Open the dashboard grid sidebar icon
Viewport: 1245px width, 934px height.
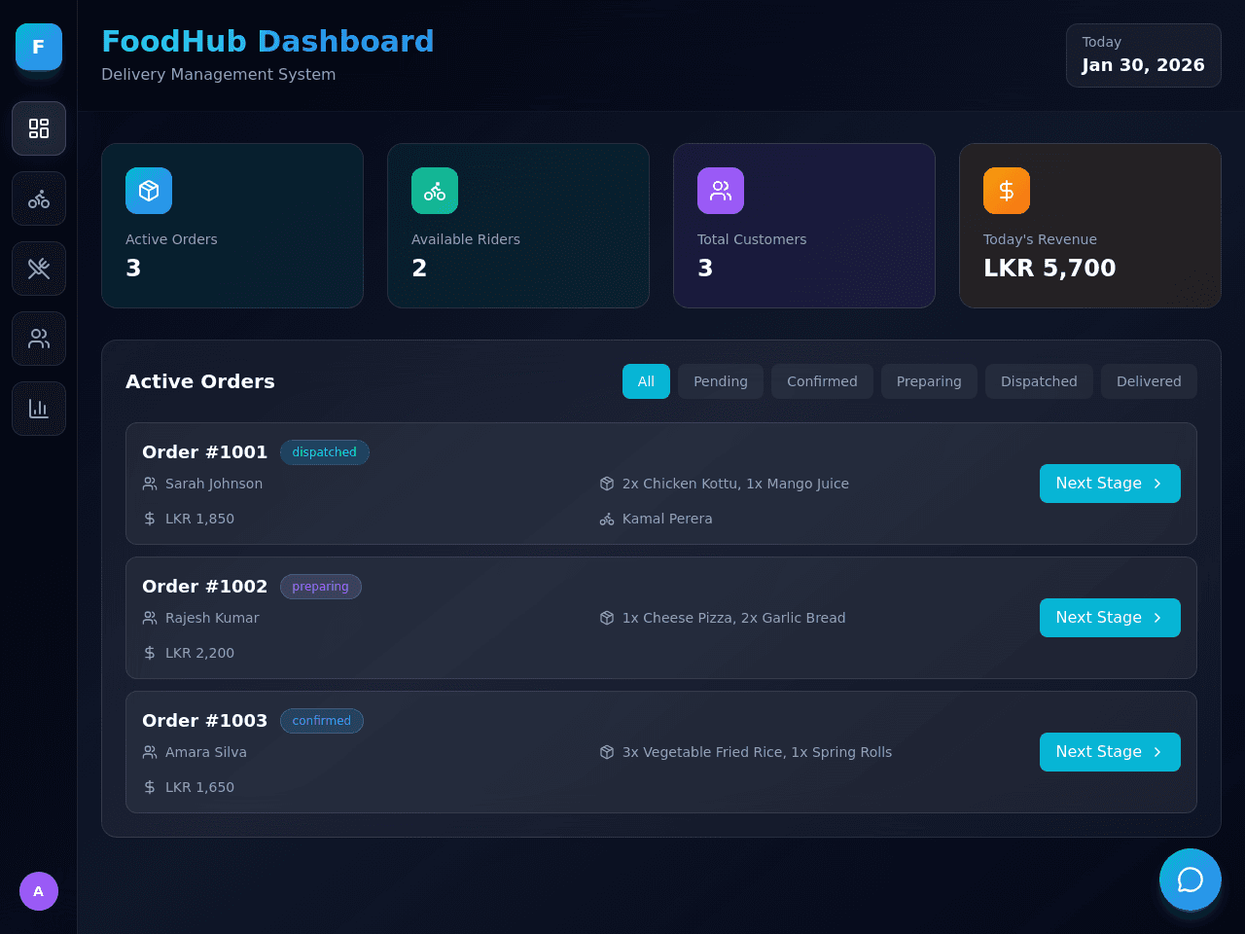39,128
